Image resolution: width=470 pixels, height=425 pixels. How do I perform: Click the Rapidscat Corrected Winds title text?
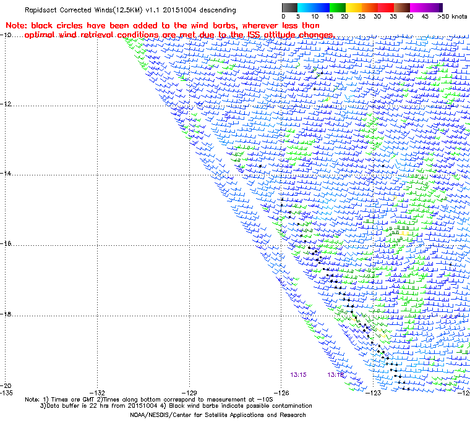tap(130, 10)
